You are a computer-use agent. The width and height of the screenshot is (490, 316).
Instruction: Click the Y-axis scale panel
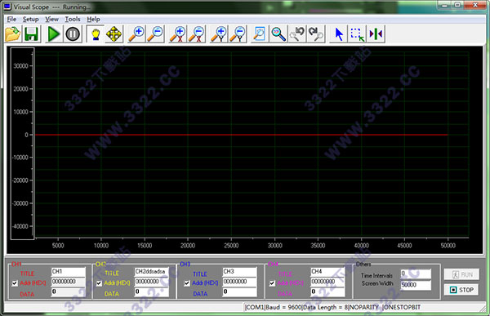22,144
